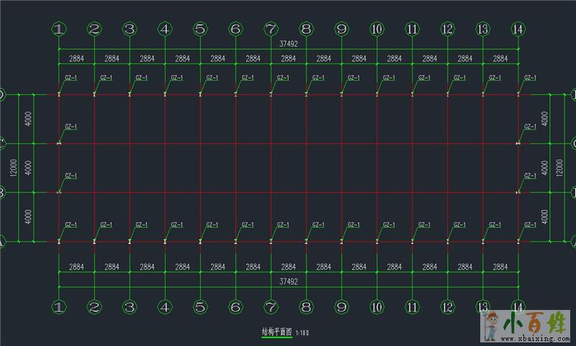Select the first 2884 dimension in top row
576x346 pixels.
(x=76, y=58)
